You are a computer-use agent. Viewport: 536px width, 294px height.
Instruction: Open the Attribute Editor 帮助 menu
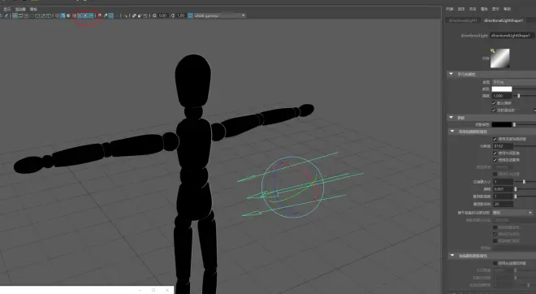(x=507, y=9)
